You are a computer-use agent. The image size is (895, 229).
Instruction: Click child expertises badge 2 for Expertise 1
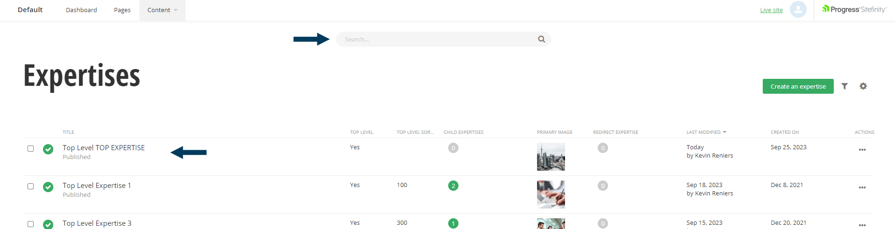[x=453, y=186]
